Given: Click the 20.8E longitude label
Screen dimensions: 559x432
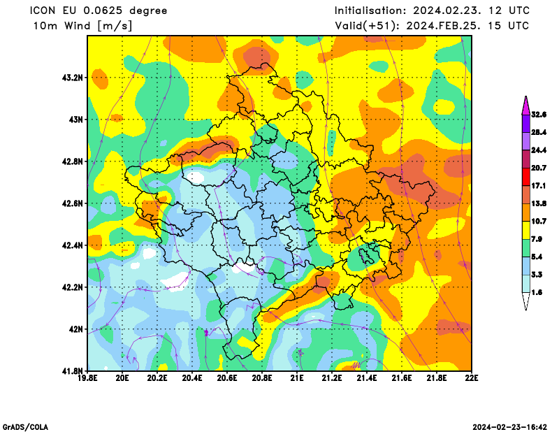Looking at the screenshot, I should (262, 377).
